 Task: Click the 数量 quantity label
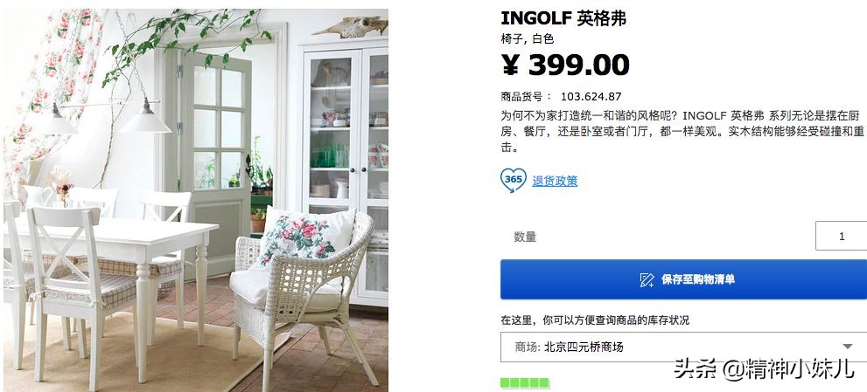click(x=525, y=237)
